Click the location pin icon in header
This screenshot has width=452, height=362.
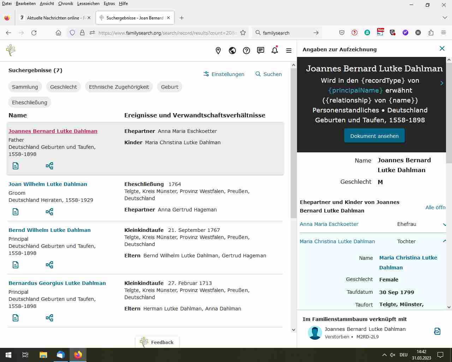[218, 51]
